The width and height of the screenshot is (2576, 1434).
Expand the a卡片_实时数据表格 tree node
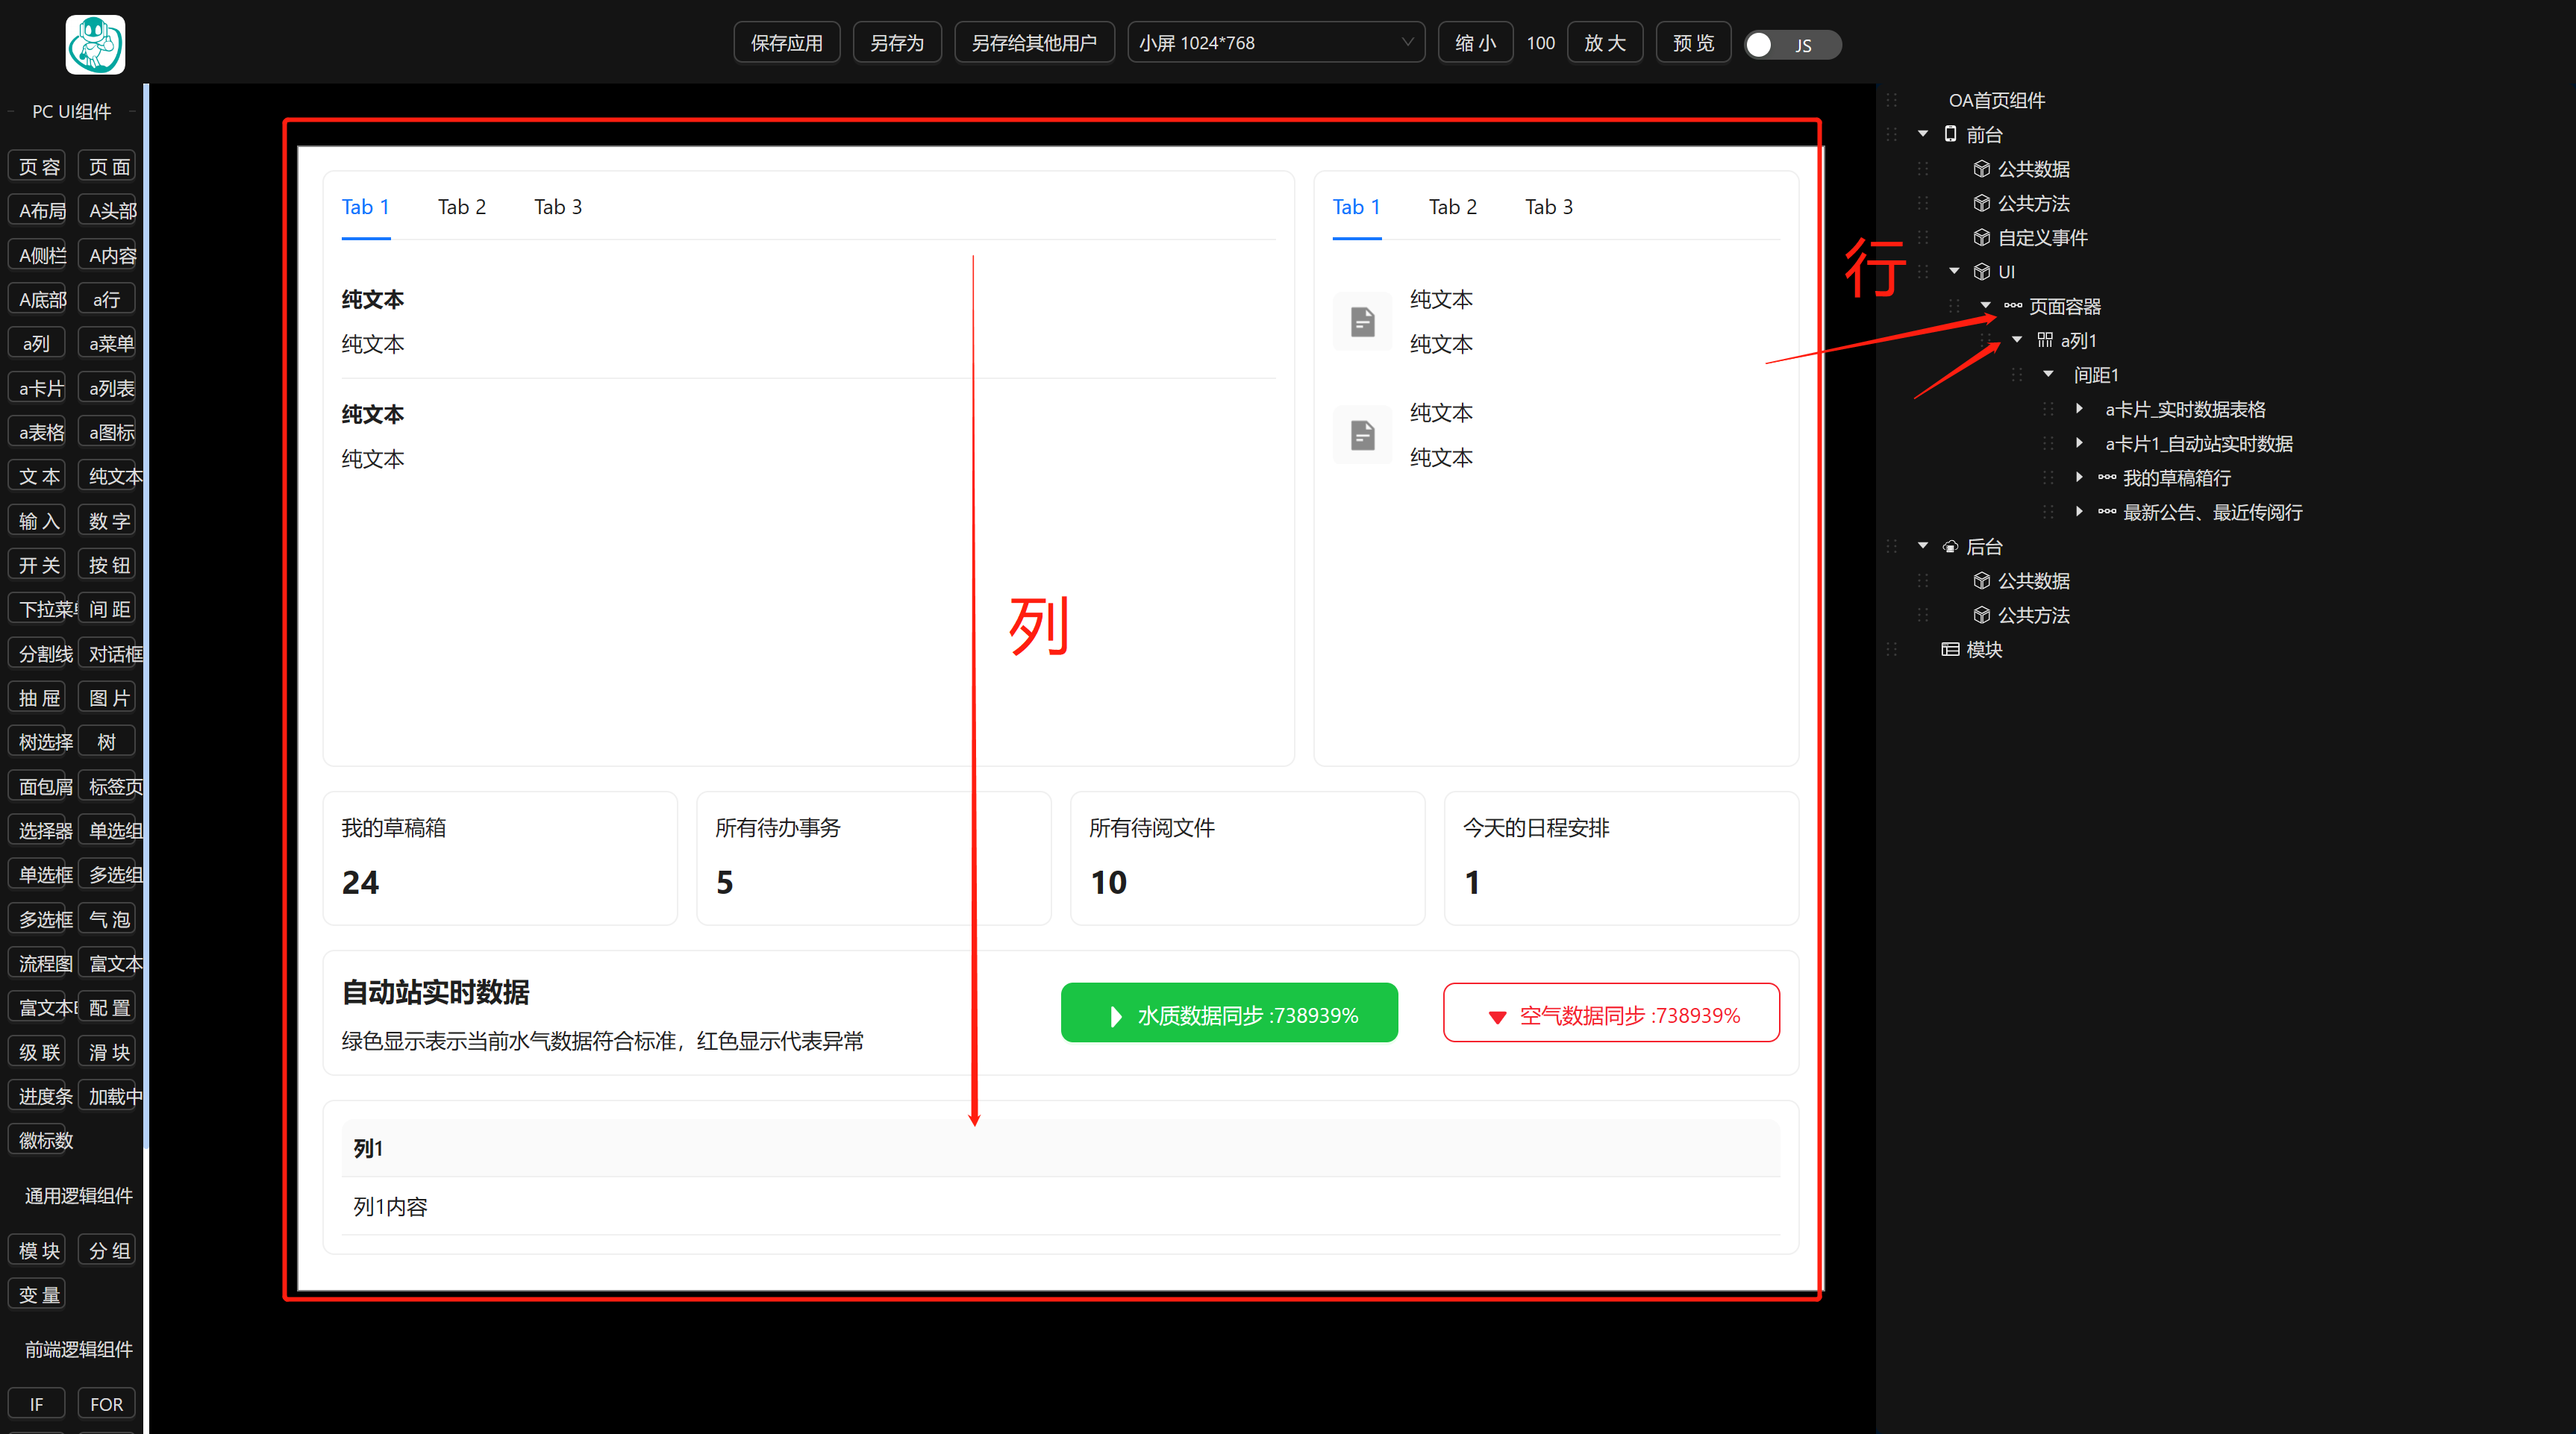tap(2080, 409)
